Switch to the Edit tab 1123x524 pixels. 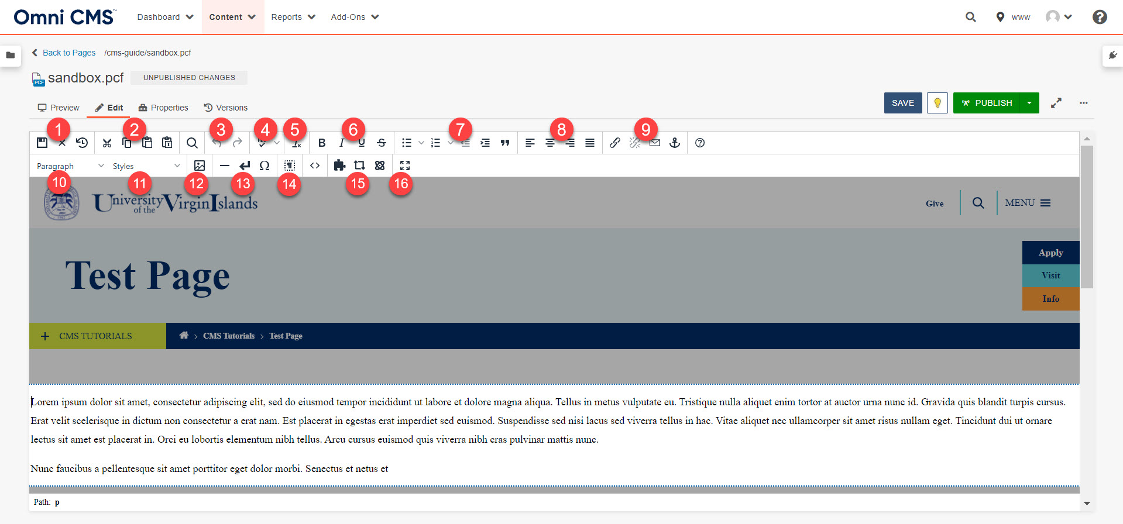tap(109, 108)
